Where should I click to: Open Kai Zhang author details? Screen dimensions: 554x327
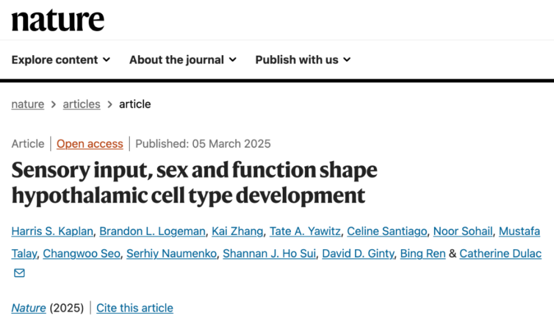[237, 231]
